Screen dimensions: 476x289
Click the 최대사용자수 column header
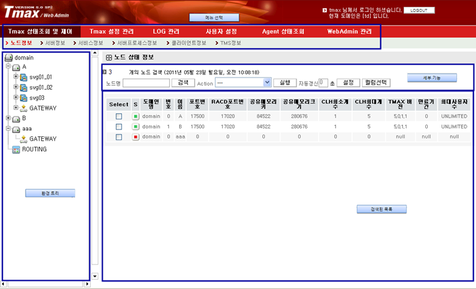pyautogui.click(x=454, y=104)
